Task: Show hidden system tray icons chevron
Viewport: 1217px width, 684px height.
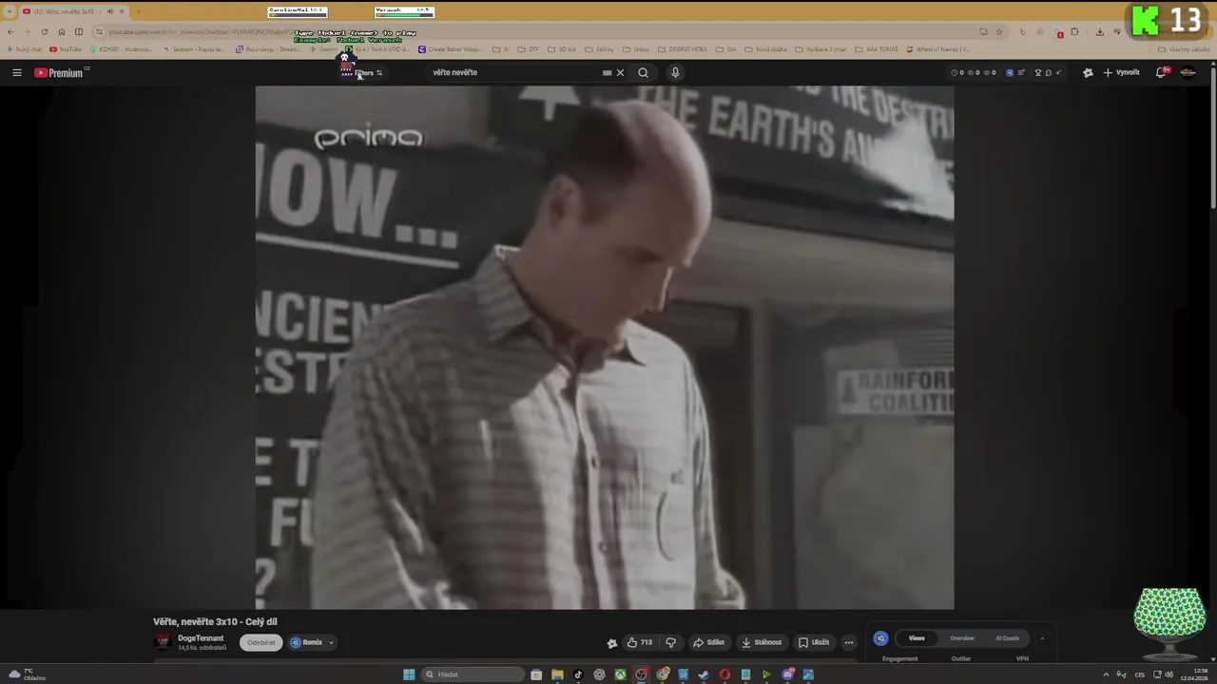Action: (1106, 674)
